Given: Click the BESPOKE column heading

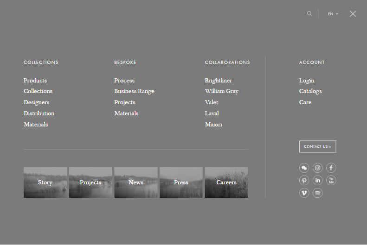Looking at the screenshot, I should tap(125, 63).
